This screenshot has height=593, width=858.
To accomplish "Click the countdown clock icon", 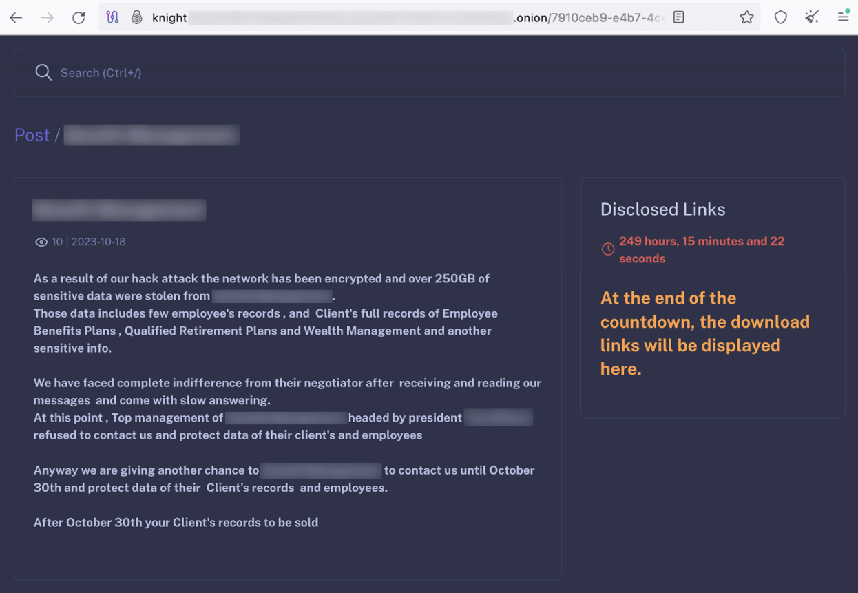I will click(608, 249).
